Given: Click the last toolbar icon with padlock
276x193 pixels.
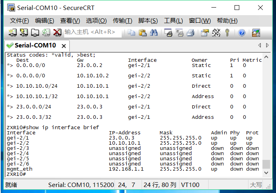Looking at the screenshot, I should [x=256, y=33].
